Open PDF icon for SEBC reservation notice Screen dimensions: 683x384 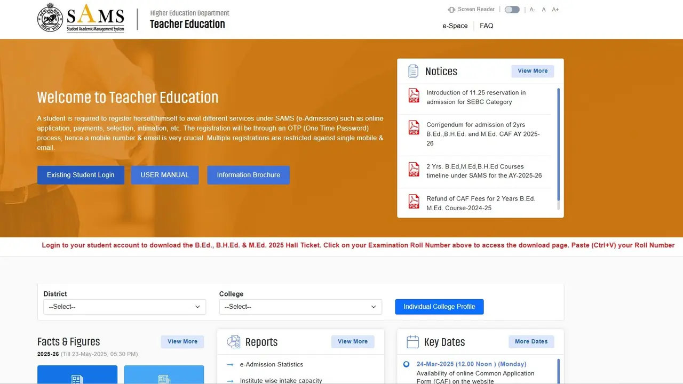point(414,95)
